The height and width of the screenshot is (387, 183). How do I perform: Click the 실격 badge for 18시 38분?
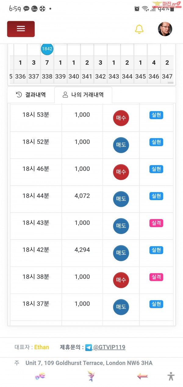coord(156,277)
